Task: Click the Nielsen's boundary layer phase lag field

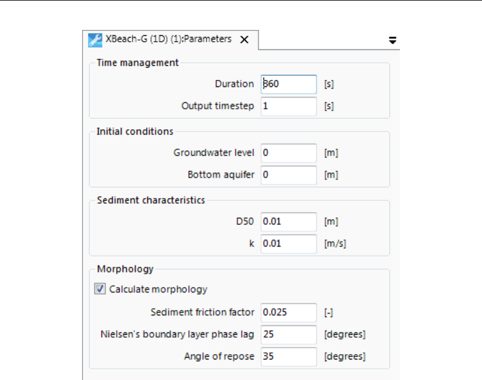Action: 288,335
